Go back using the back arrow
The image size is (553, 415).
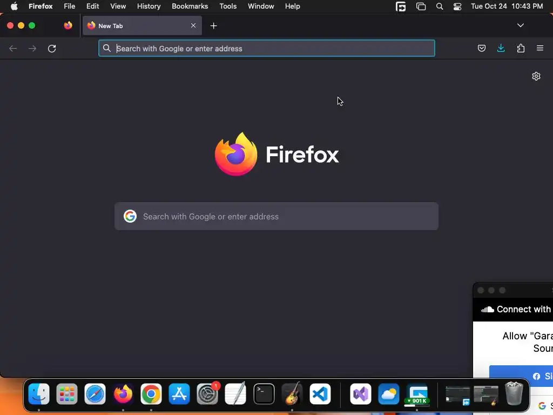tap(13, 48)
